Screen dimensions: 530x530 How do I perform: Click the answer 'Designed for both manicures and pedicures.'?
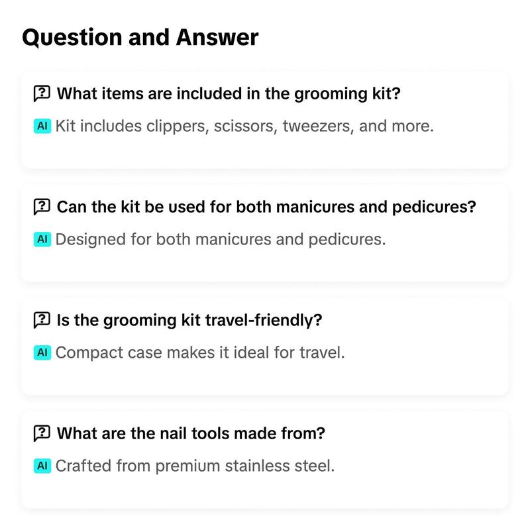pyautogui.click(x=221, y=239)
